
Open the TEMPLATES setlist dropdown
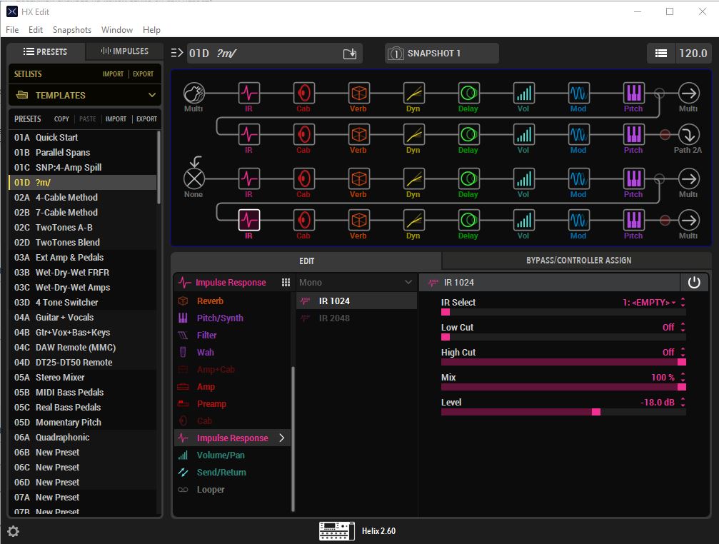tap(85, 96)
